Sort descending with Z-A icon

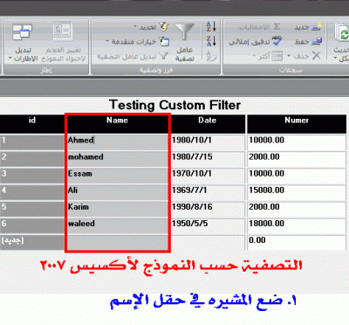tap(211, 41)
